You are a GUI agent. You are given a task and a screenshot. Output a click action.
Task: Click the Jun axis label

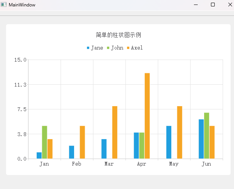pos(206,164)
